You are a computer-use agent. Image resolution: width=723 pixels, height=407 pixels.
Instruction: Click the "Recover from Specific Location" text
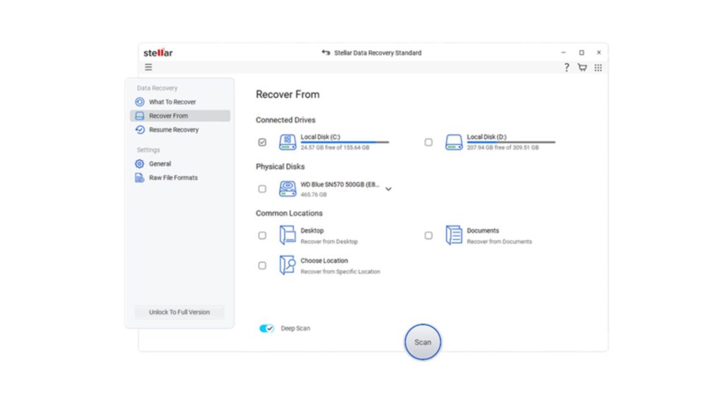pyautogui.click(x=340, y=272)
